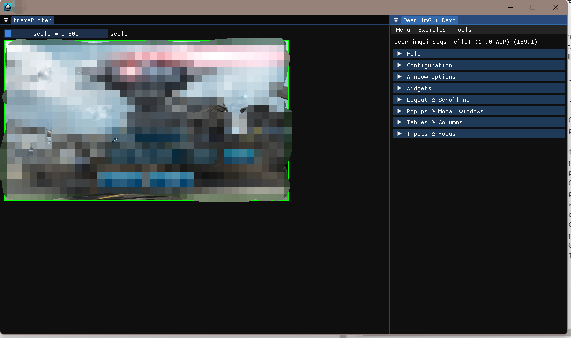Click the scale = 0.500 slider track
Screen dimensions: 571x338
56,34
